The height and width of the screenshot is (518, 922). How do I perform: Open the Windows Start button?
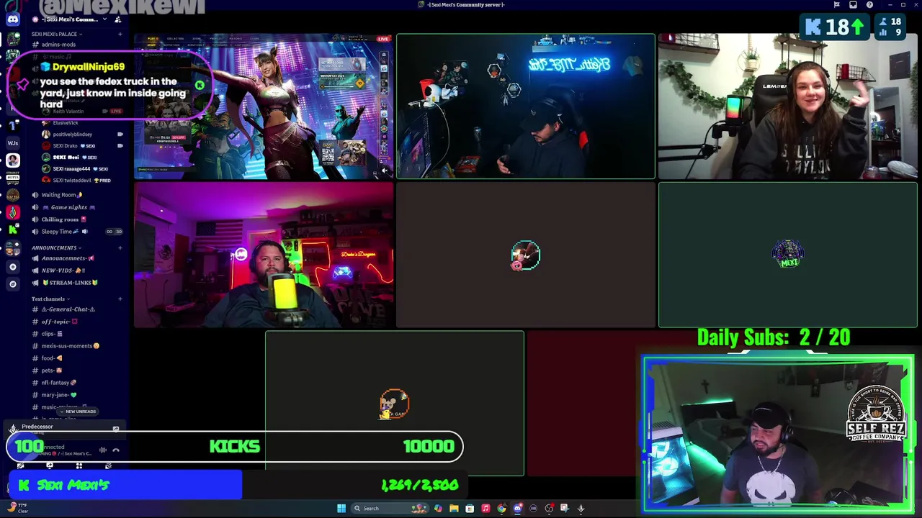tap(341, 509)
